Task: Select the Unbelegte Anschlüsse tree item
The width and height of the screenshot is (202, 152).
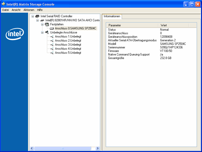Action: 64,32
